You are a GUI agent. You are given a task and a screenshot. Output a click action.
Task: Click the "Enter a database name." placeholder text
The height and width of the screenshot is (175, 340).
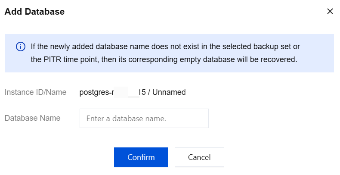coord(126,118)
